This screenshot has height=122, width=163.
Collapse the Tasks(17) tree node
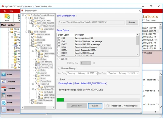pos(33,84)
